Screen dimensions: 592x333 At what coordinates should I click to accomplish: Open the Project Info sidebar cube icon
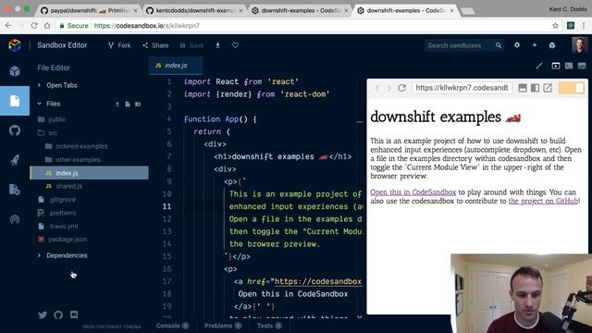pos(15,71)
